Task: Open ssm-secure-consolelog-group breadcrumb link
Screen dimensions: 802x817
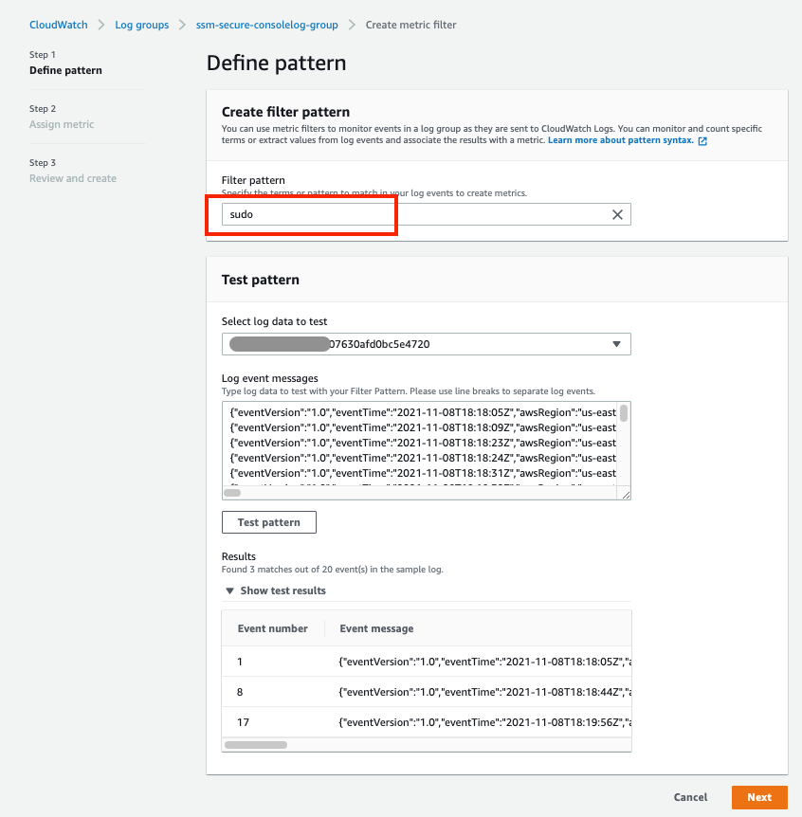Action: 266,25
